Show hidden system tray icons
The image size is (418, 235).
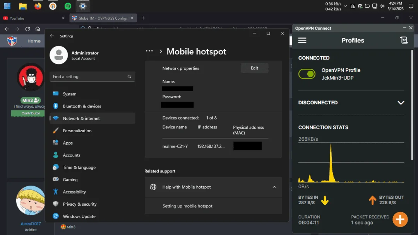click(x=345, y=6)
